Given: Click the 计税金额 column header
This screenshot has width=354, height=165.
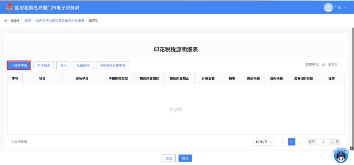Looking at the screenshot, I should click(x=208, y=79).
